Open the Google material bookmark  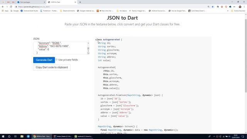(86, 11)
